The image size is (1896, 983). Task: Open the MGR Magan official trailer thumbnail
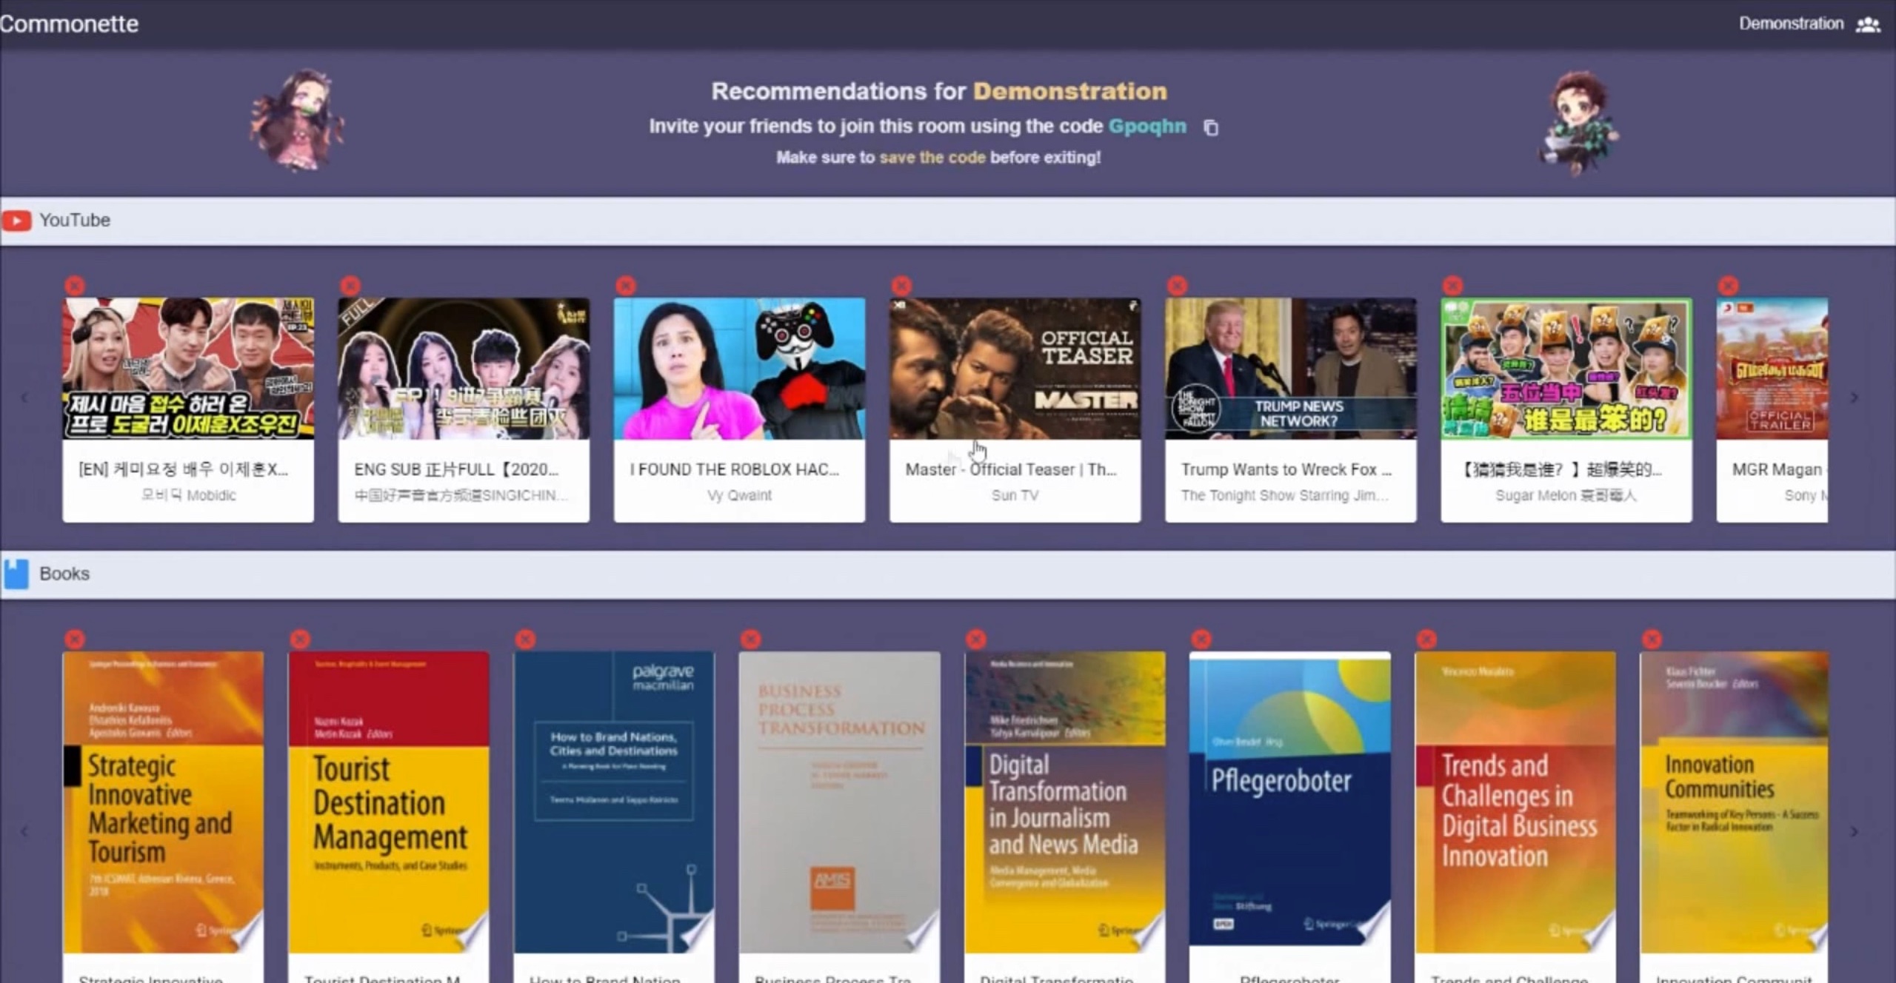[x=1772, y=369]
